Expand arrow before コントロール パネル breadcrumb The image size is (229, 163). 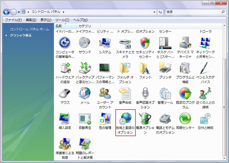tap(28, 12)
